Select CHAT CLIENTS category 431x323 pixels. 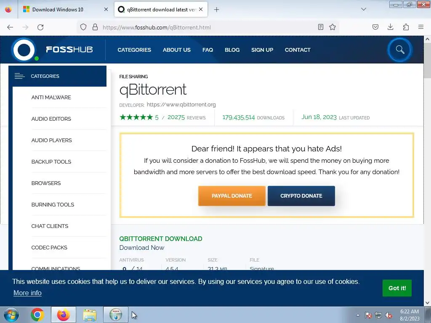pos(50,226)
